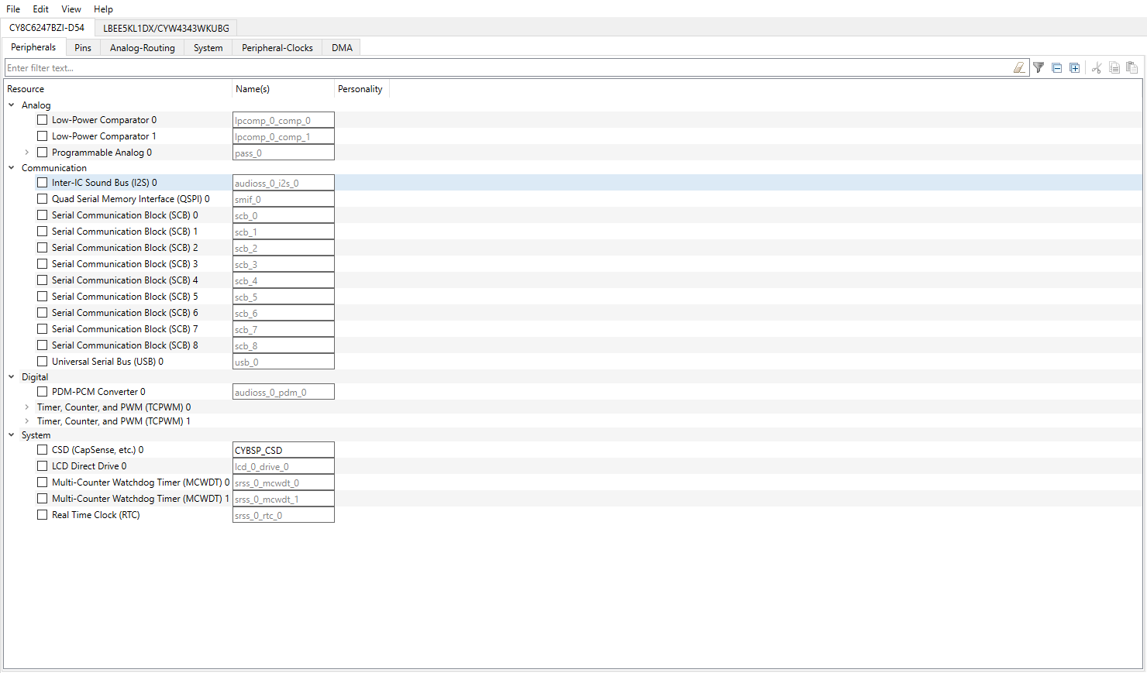This screenshot has height=673, width=1147.
Task: Collapse the Communication category
Action: (x=12, y=168)
